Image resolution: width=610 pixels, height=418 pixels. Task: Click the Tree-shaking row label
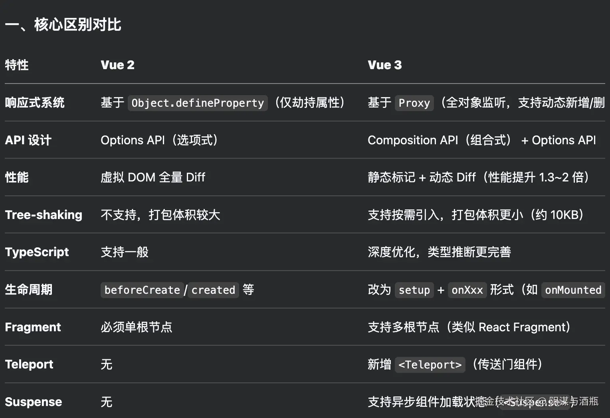click(44, 215)
